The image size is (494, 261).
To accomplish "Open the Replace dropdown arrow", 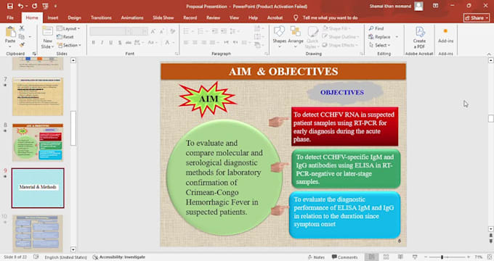I will (x=397, y=37).
